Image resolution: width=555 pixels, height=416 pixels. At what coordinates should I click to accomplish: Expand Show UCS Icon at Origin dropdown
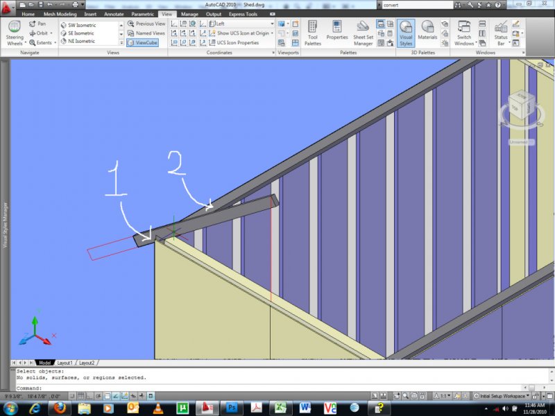272,33
